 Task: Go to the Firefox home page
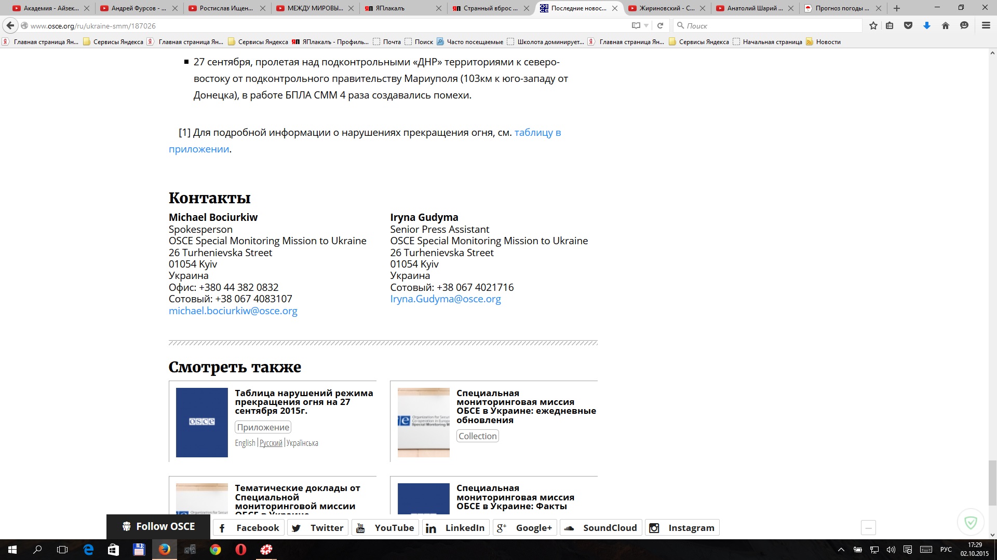click(946, 25)
